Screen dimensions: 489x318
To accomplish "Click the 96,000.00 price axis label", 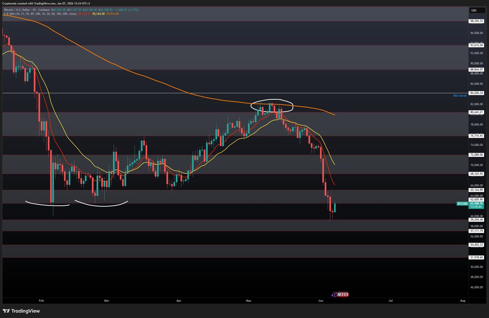I will (x=476, y=33).
